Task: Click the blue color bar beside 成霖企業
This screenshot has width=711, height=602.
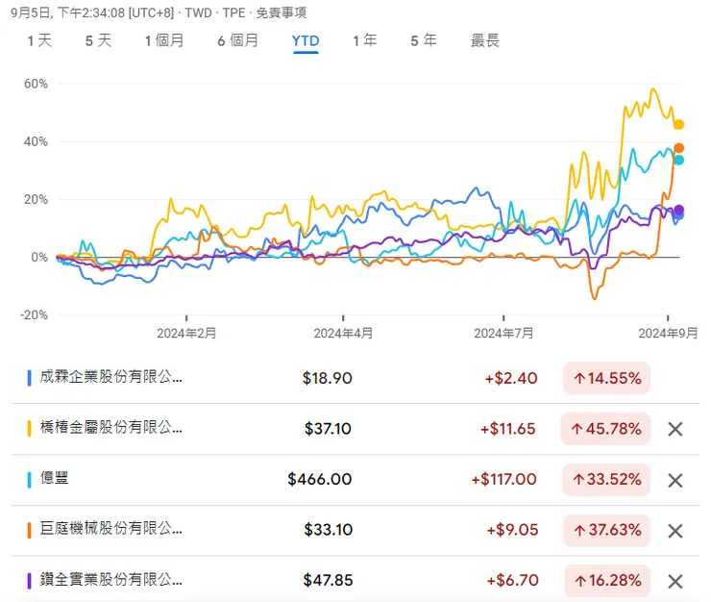Action: point(30,378)
